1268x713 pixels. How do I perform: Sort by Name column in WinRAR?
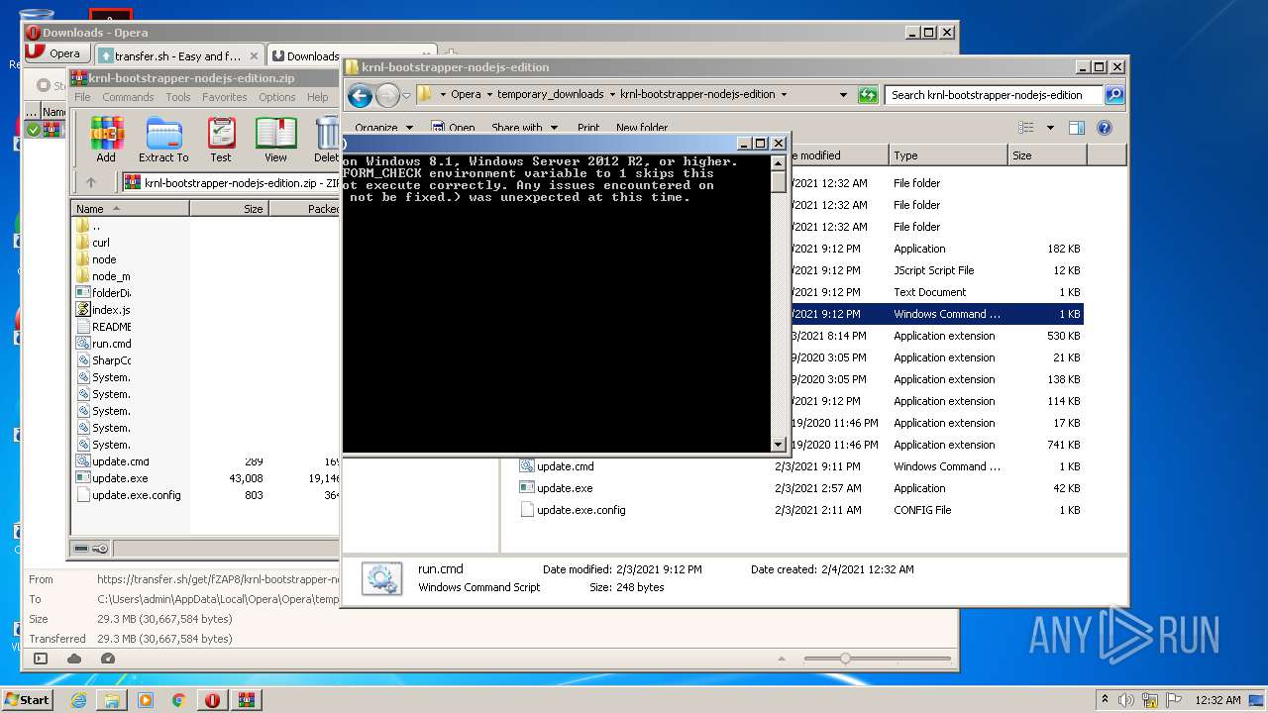(130, 209)
